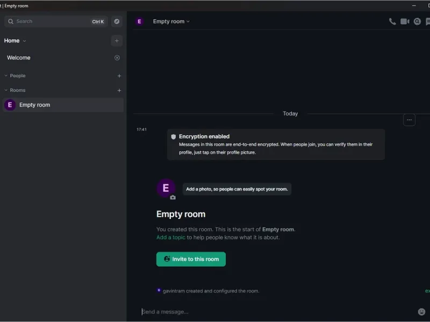Collapse the Rooms section
Viewport: 430px width, 322px height.
(15, 90)
